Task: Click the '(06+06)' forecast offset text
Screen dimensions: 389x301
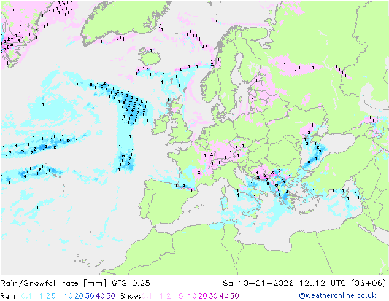Action: click(369, 283)
